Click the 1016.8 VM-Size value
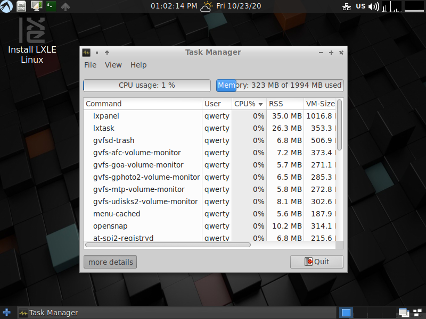426x319 pixels. pyautogui.click(x=319, y=116)
